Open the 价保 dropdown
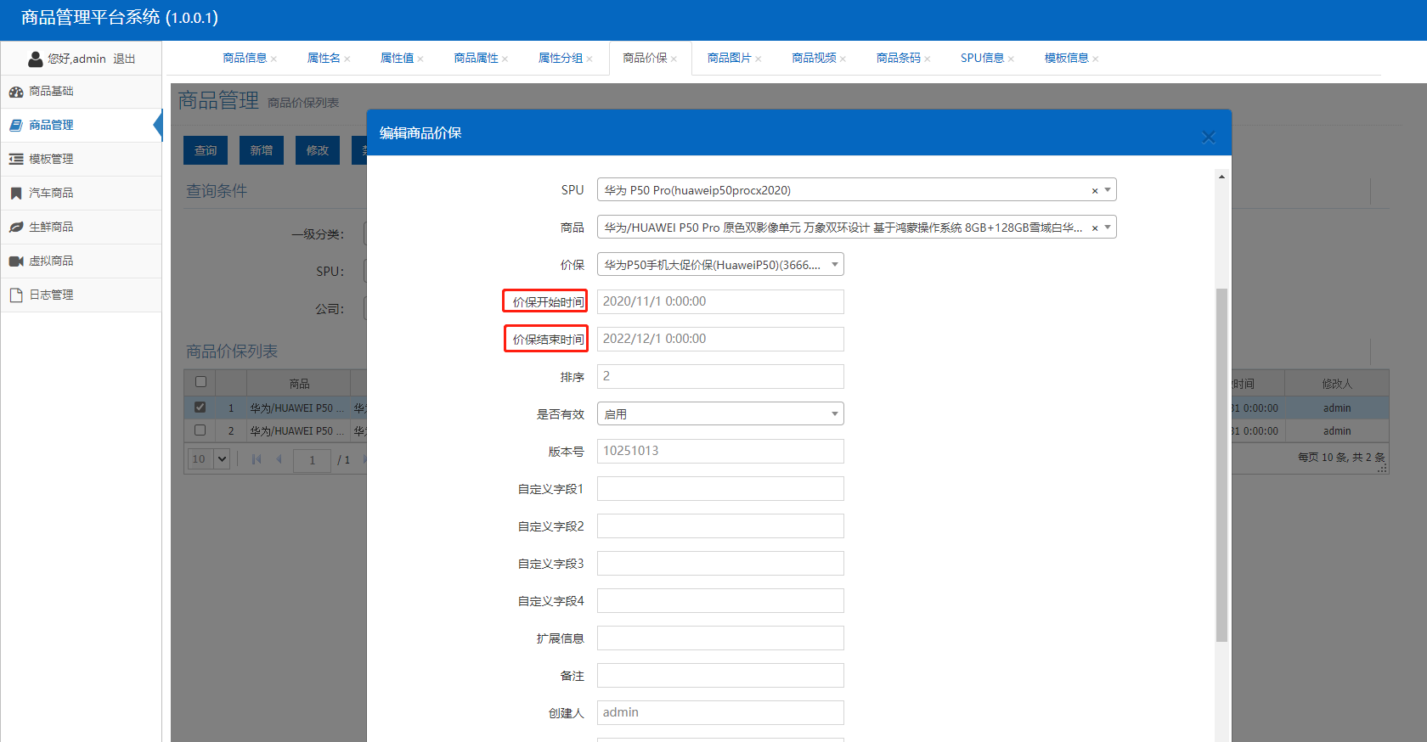This screenshot has width=1427, height=742. pyautogui.click(x=720, y=265)
